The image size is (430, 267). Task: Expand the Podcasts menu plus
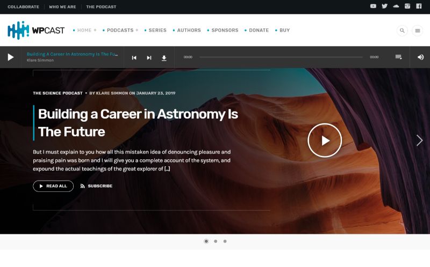pyautogui.click(x=137, y=30)
